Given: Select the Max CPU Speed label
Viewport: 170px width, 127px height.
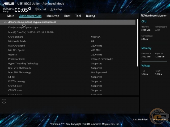Looking at the screenshot, I should coord(16,46).
